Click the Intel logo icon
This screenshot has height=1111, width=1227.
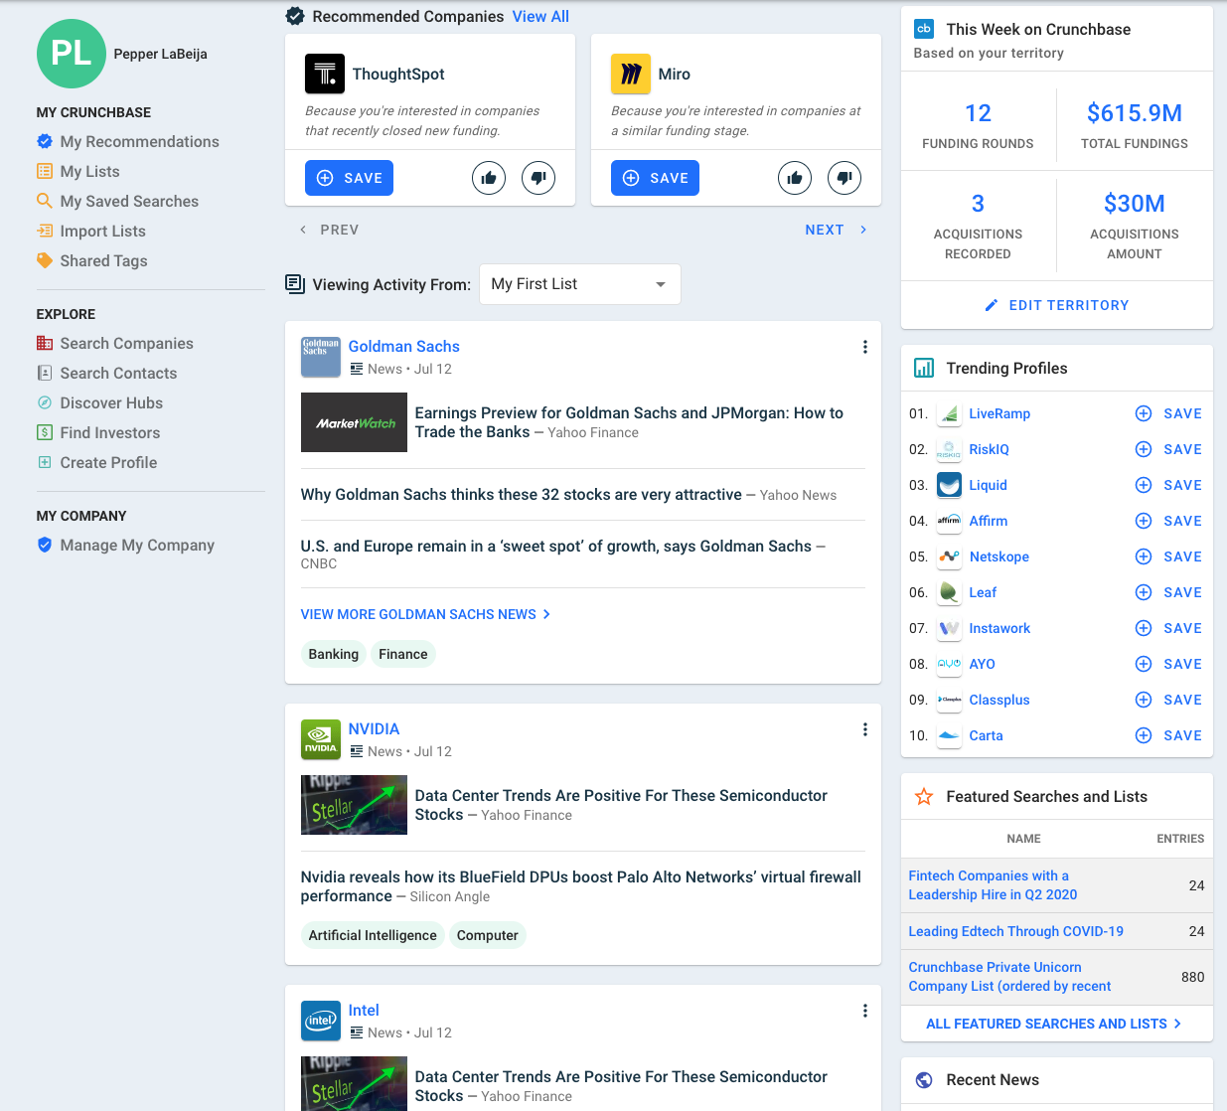(x=321, y=1021)
